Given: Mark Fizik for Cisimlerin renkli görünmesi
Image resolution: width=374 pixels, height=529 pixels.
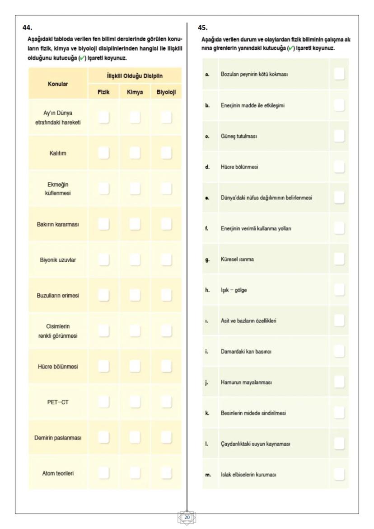Looking at the screenshot, I should [x=104, y=331].
